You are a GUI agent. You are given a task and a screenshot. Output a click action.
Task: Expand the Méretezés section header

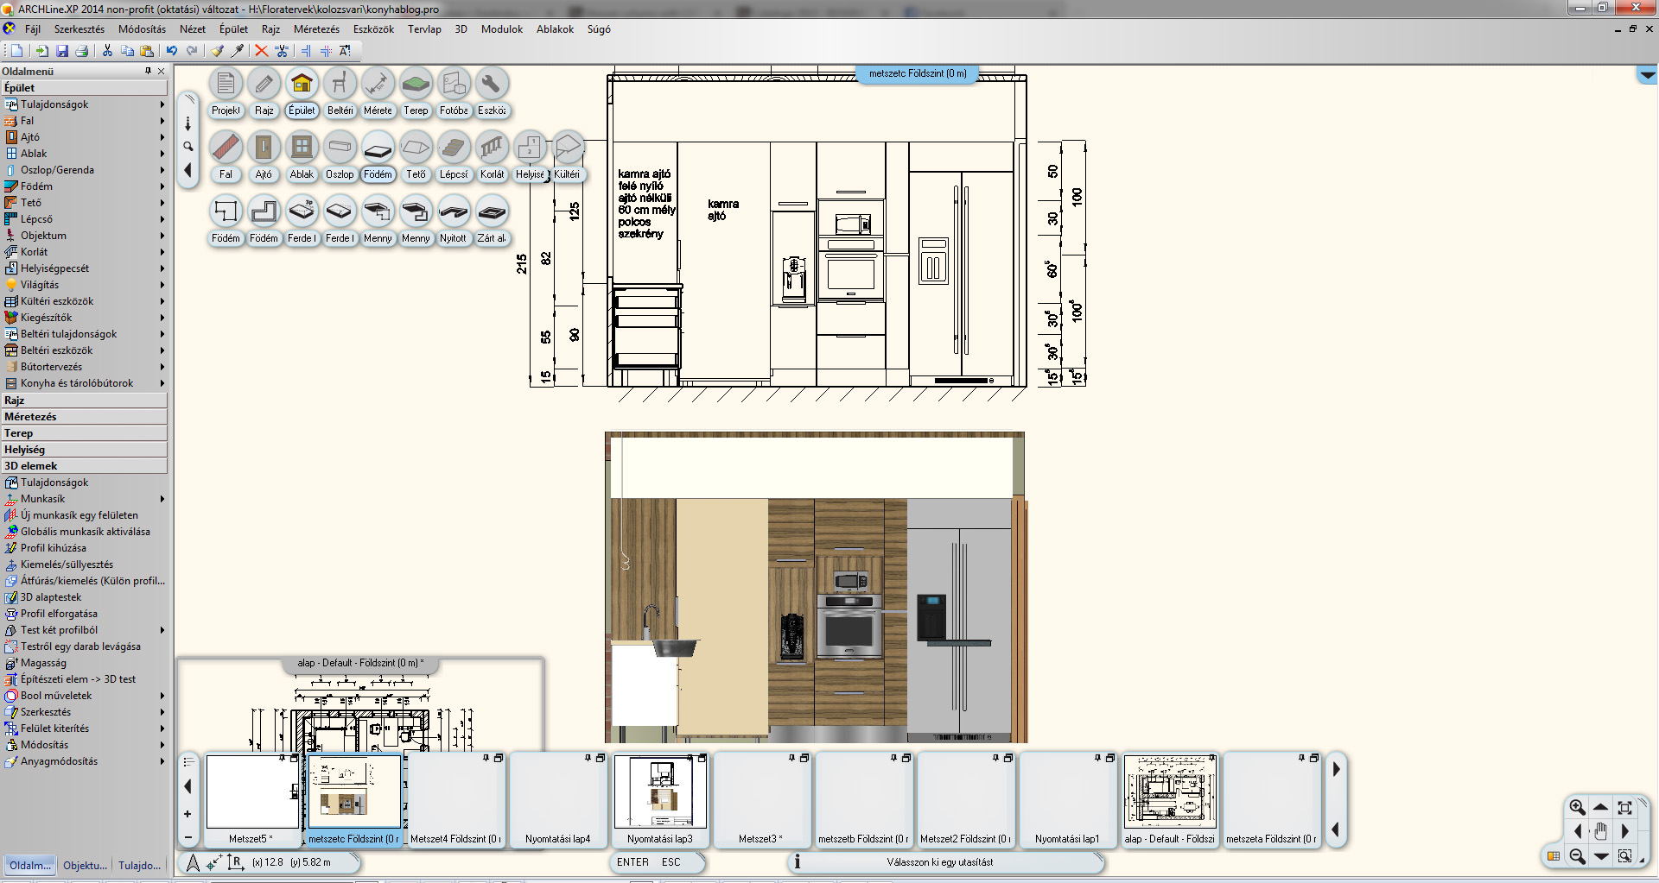pyautogui.click(x=84, y=417)
